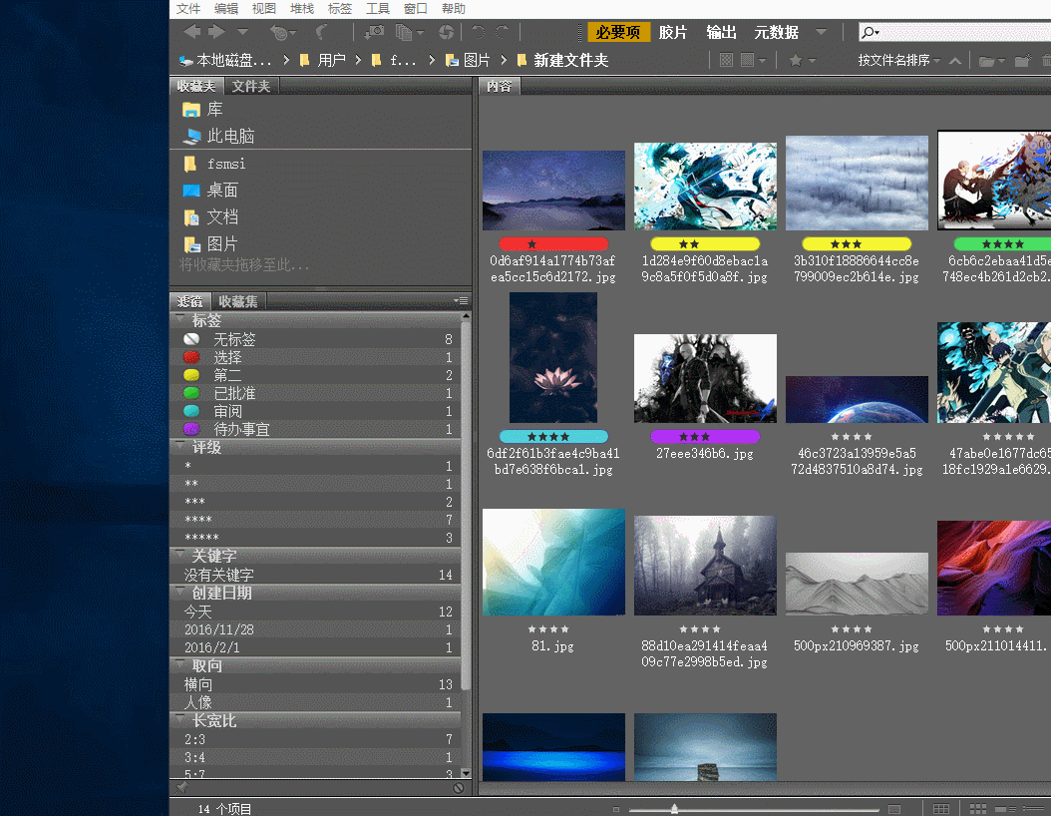
Task: Click the camera import photos icon
Action: click(x=375, y=33)
